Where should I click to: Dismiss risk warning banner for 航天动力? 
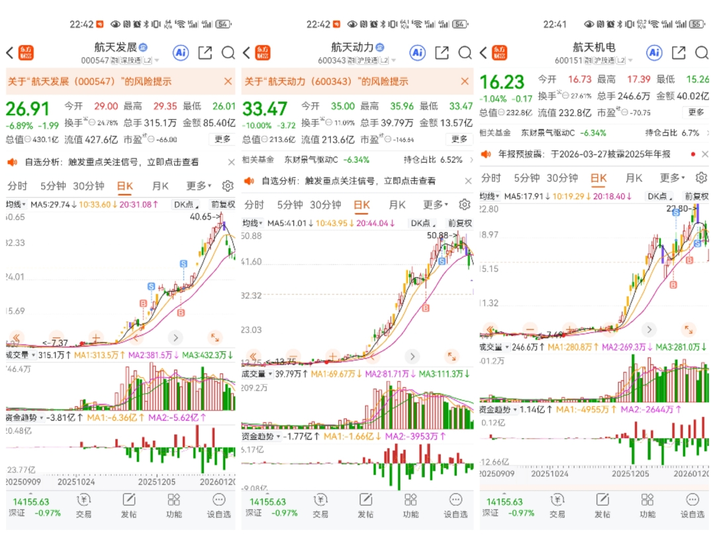coord(465,81)
